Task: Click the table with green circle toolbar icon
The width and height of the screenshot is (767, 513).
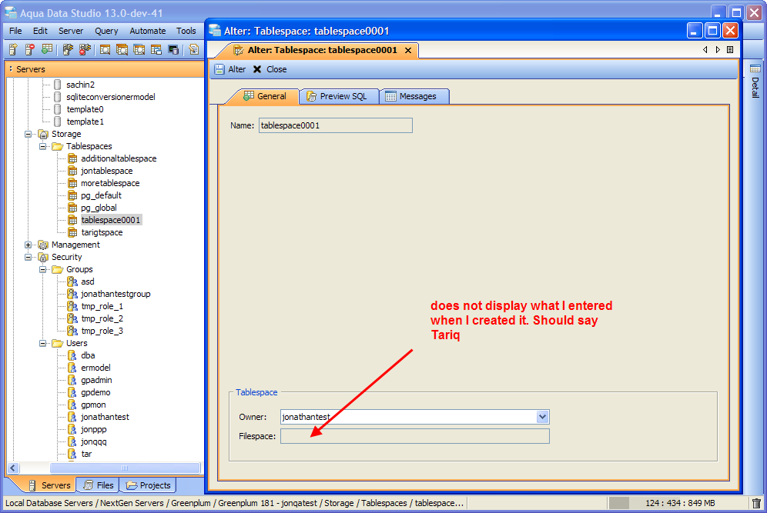Action: [47, 49]
